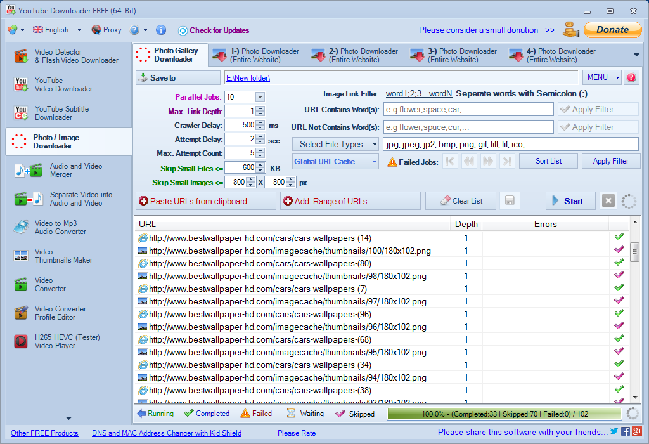Image resolution: width=649 pixels, height=444 pixels.
Task: Go to next failed job
Action: 488,161
